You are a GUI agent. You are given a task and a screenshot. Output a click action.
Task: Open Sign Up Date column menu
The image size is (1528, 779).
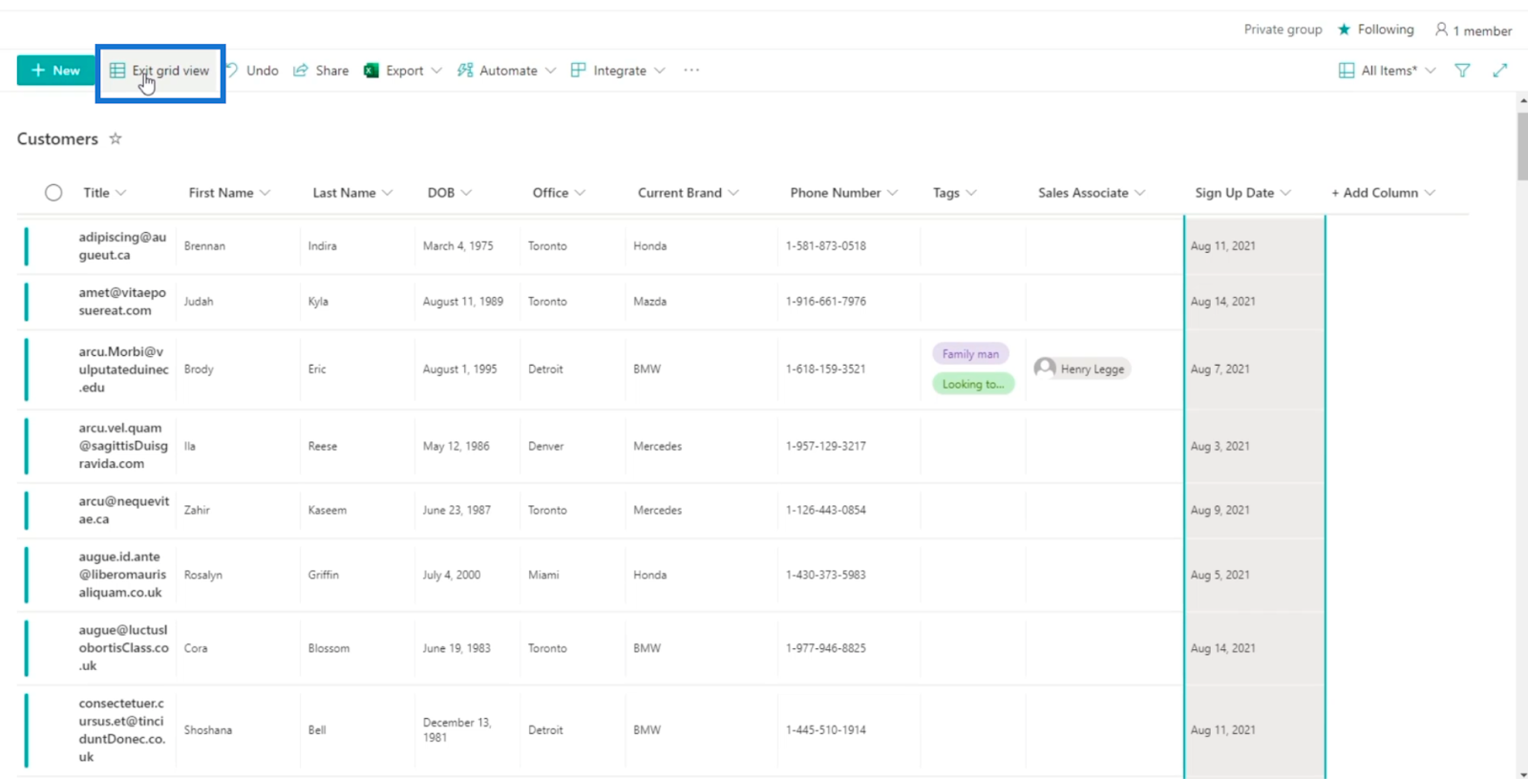(1242, 193)
